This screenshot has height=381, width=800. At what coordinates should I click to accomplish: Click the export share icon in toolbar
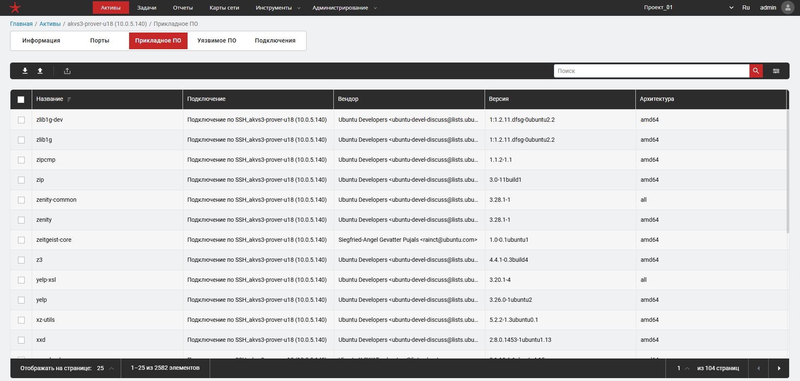click(x=67, y=71)
